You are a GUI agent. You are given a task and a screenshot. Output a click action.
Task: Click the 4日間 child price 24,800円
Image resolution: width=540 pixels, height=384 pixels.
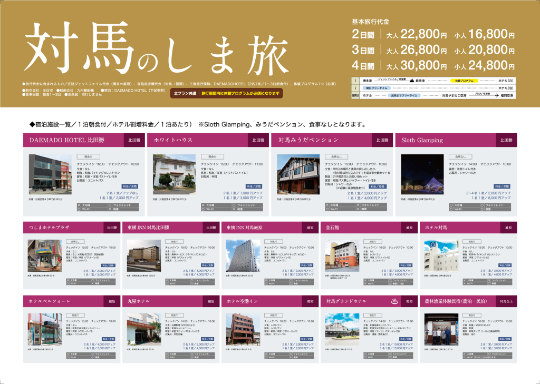coord(485,65)
